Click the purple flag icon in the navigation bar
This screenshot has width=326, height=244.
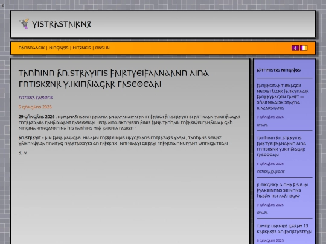point(295,48)
